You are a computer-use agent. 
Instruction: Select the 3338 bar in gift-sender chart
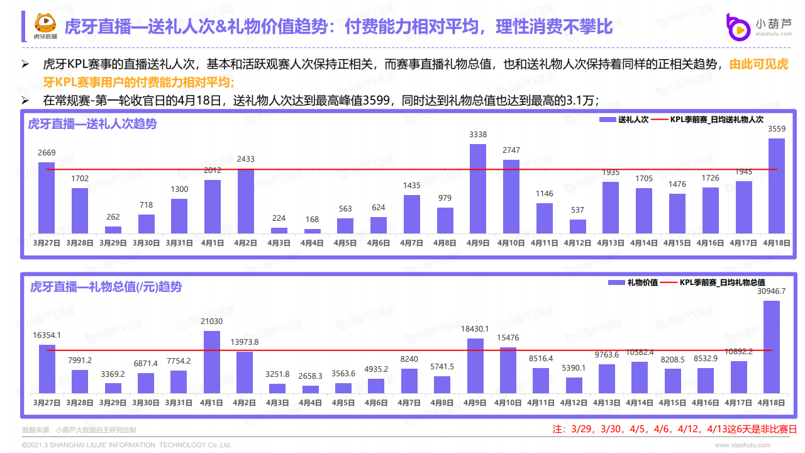point(478,189)
